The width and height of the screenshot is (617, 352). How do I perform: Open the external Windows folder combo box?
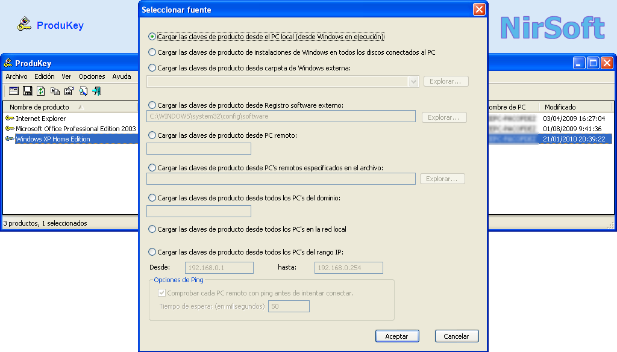(283, 81)
